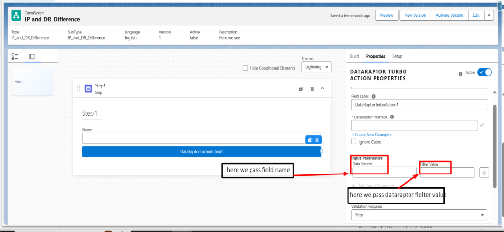The width and height of the screenshot is (504, 232).
Task: Toggle the Active switch
Action: tap(484, 73)
